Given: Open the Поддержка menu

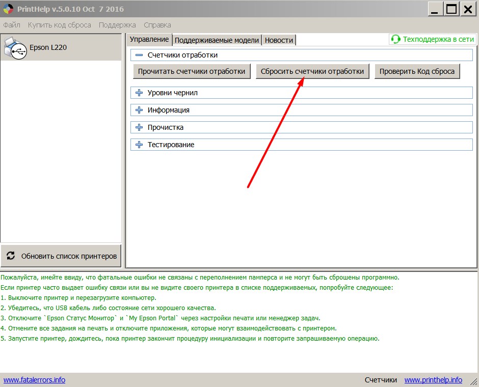Looking at the screenshot, I should 117,25.
